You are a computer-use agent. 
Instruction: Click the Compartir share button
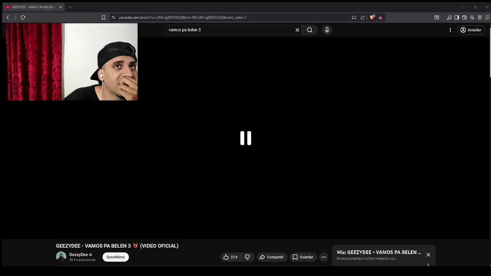(x=272, y=257)
